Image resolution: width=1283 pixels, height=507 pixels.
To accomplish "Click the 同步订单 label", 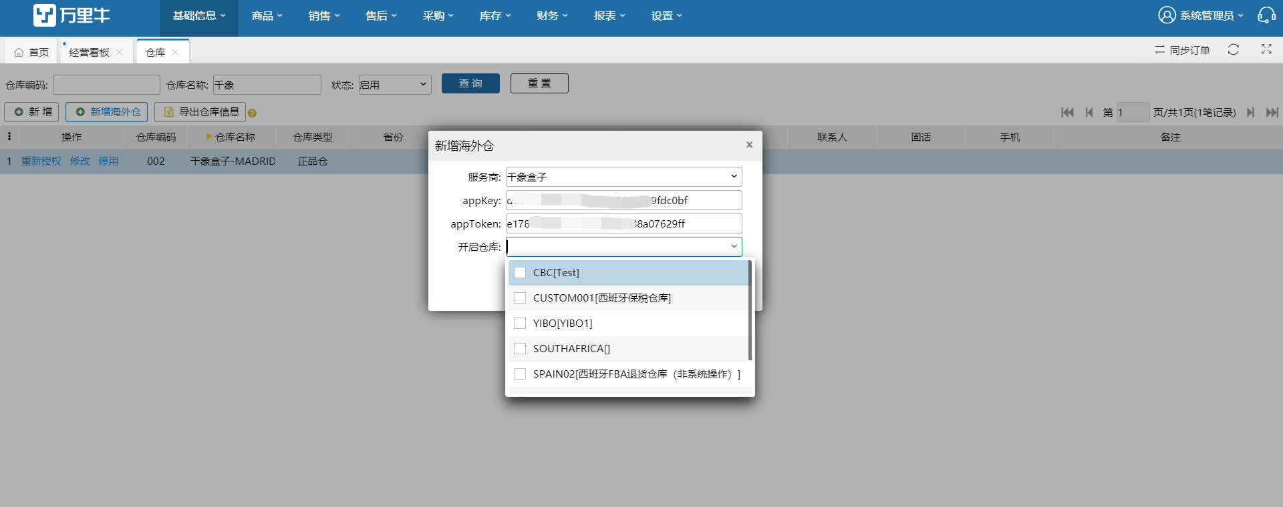I will click(1189, 50).
